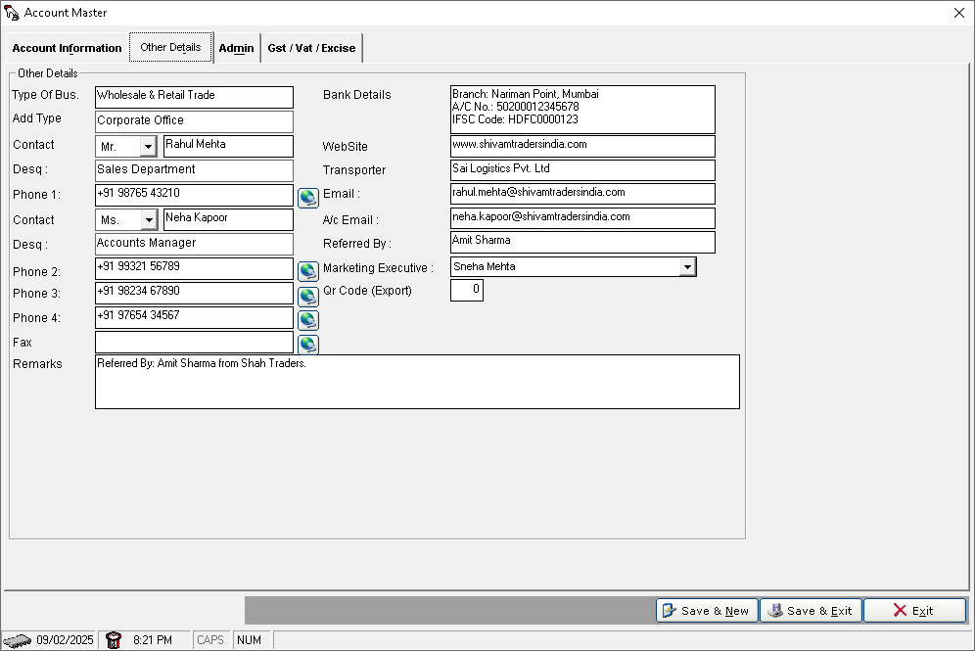This screenshot has width=975, height=651.
Task: Click the globe icon next to Phone 4
Action: (x=307, y=320)
